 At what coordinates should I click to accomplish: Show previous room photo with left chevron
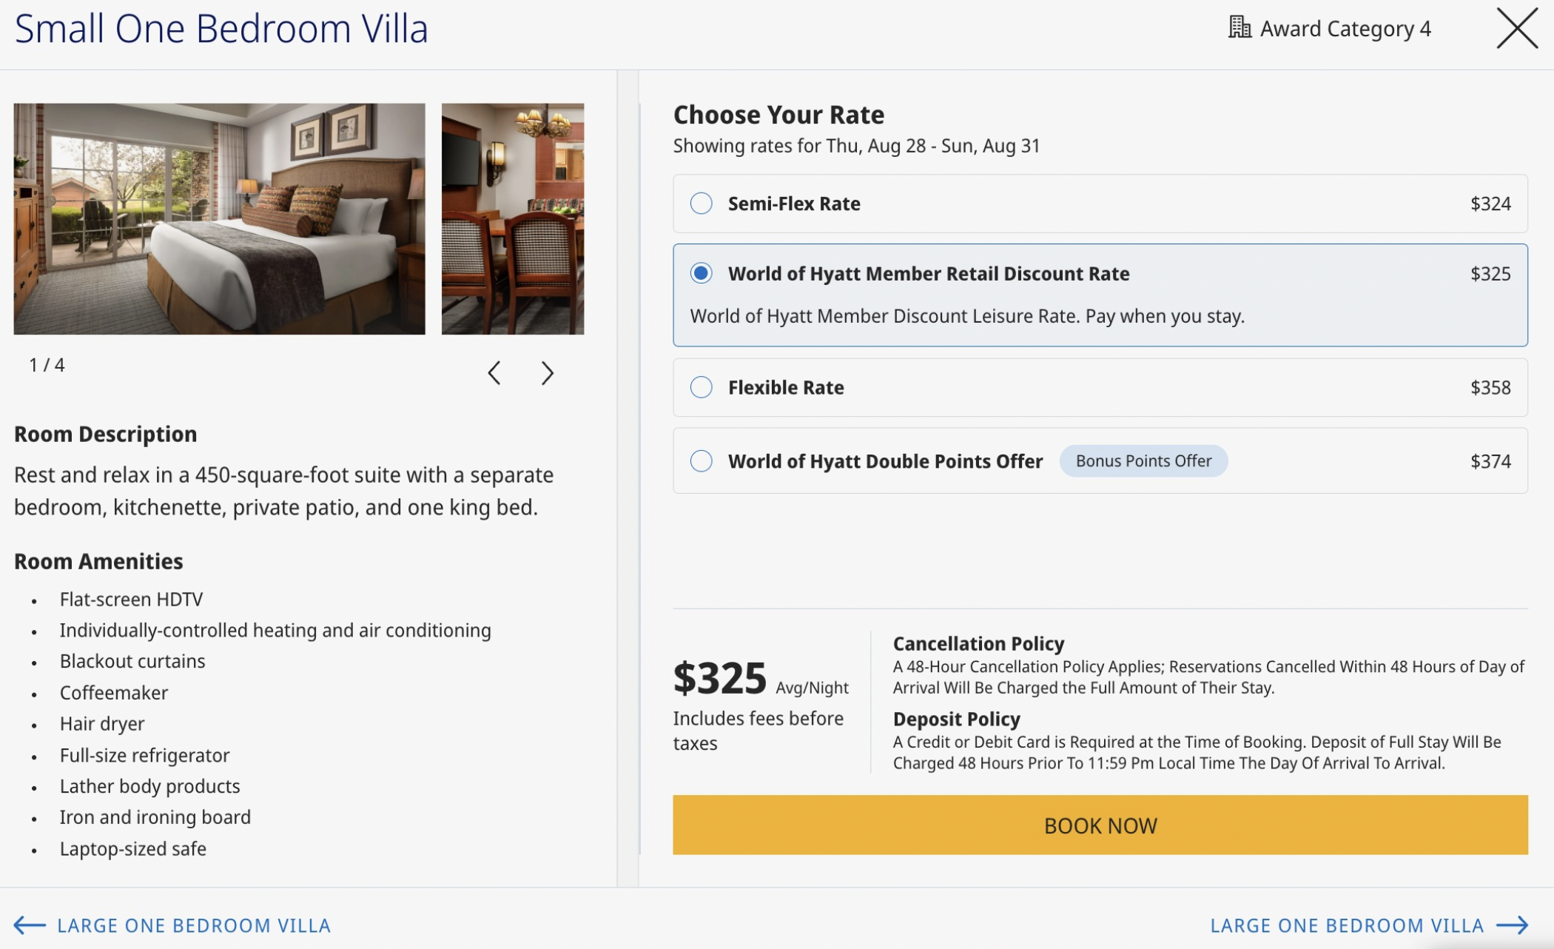coord(494,373)
